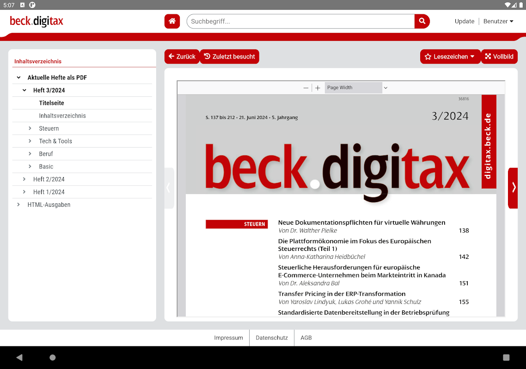Image resolution: width=526 pixels, height=369 pixels.
Task: Expand the Heft 1/2024 node
Action: (24, 192)
